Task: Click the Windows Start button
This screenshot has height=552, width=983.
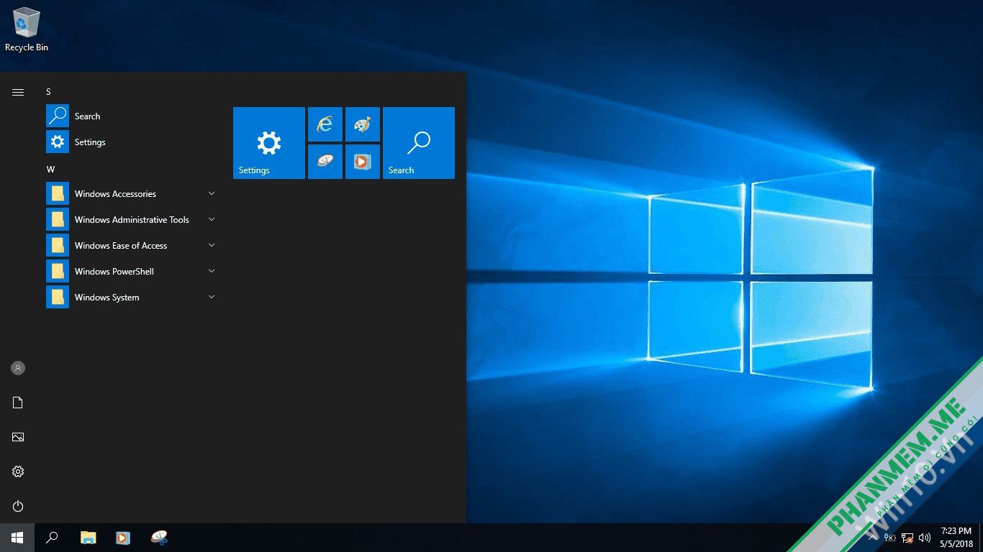Action: tap(17, 538)
